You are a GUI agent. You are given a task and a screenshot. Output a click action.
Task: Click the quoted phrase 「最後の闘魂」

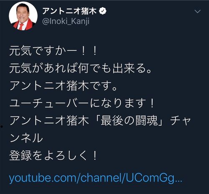(x=128, y=121)
